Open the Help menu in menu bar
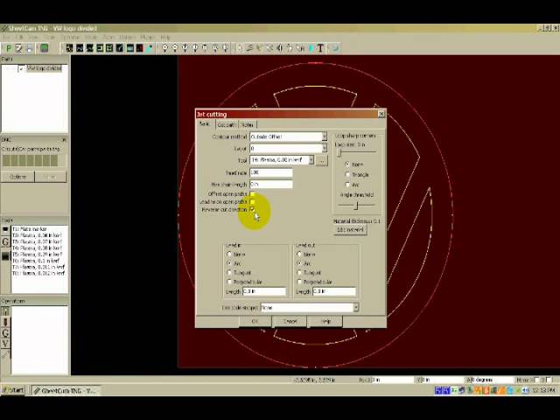The image size is (560, 420). [x=165, y=37]
